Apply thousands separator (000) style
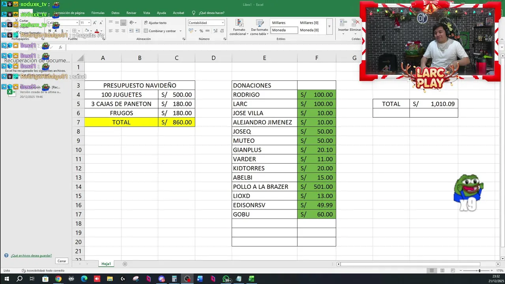 pyautogui.click(x=207, y=31)
